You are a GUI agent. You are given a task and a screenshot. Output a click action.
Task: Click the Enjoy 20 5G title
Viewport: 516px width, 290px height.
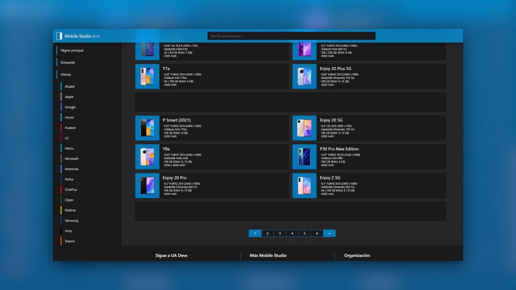(331, 120)
